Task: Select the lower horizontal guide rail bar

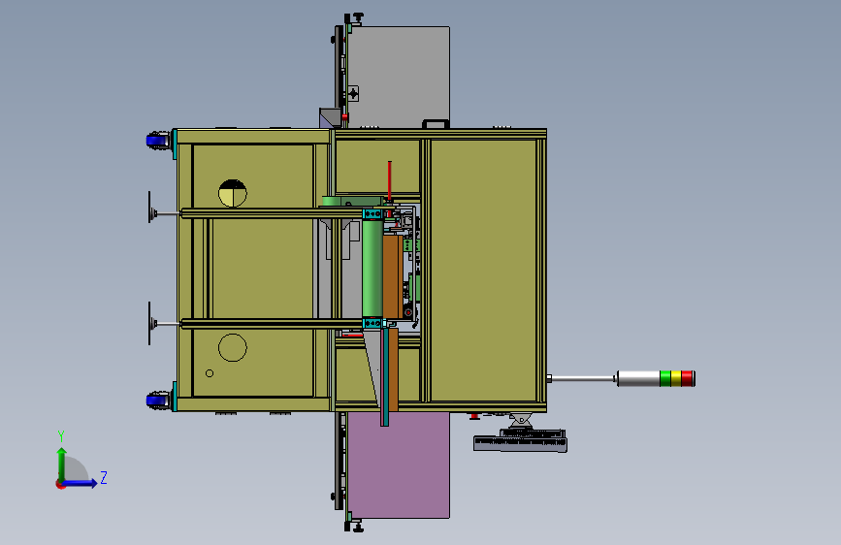Action: (x=272, y=324)
